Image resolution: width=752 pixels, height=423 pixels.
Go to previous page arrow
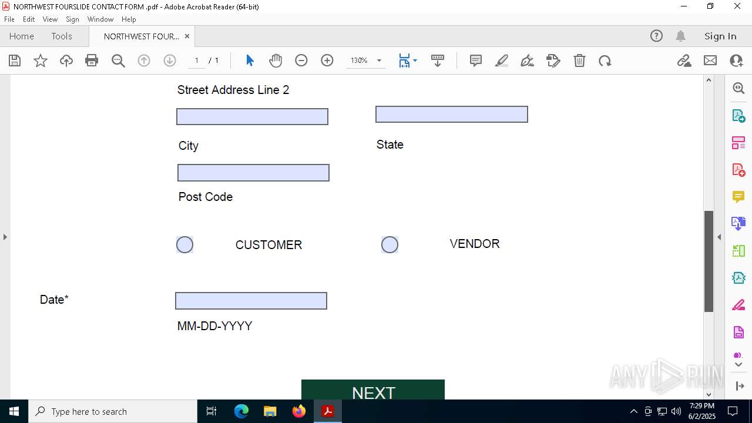pos(144,61)
